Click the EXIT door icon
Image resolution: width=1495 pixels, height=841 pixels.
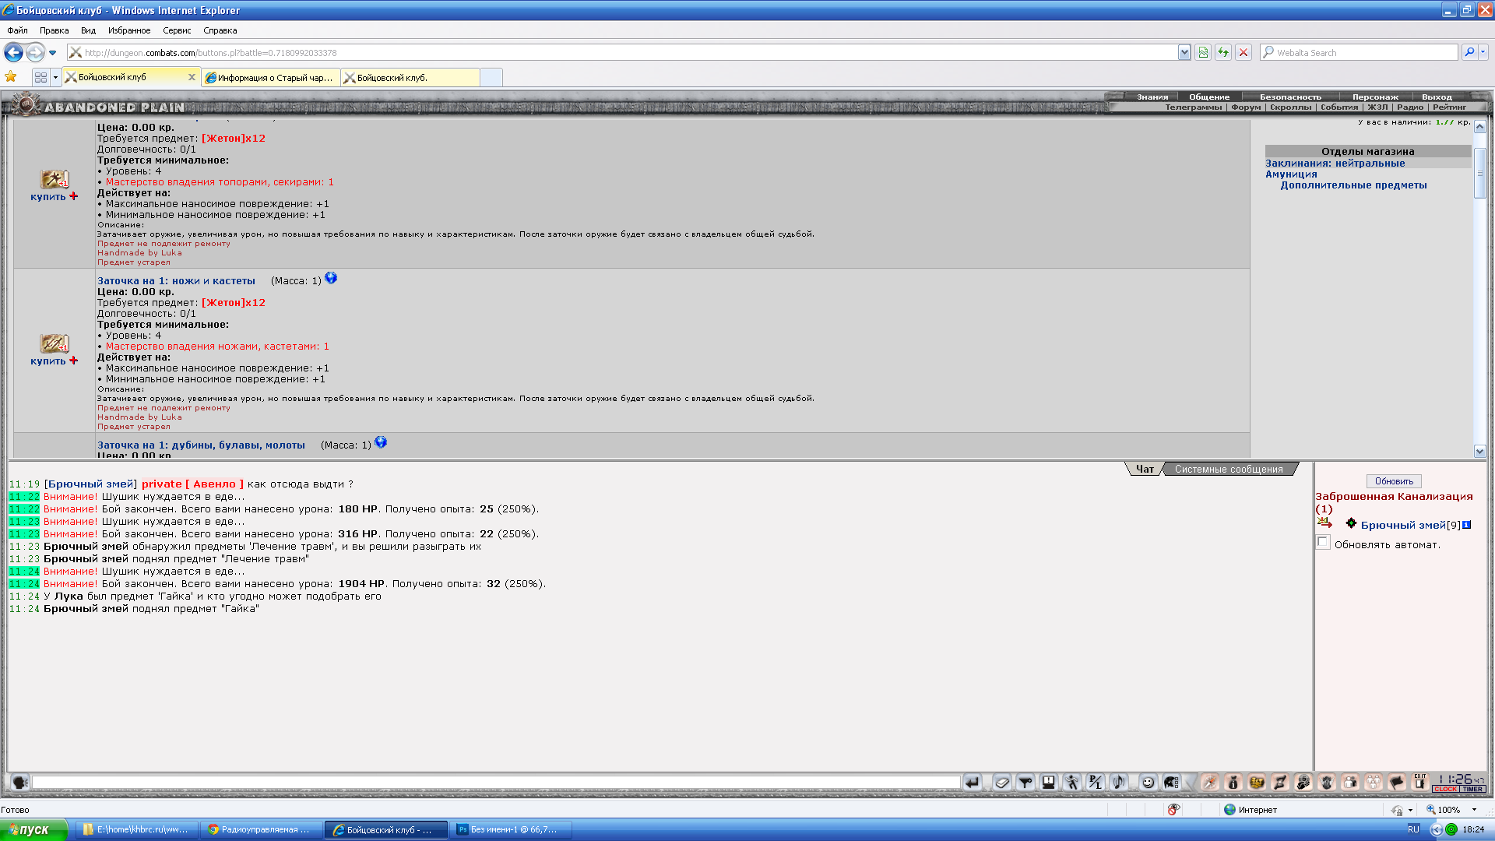[1419, 783]
